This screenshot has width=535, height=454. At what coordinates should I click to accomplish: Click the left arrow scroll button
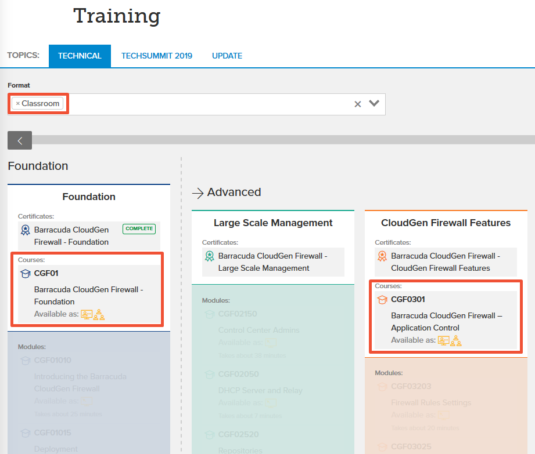pos(20,140)
